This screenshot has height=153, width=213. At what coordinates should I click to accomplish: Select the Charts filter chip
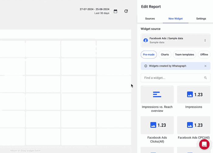165,54
